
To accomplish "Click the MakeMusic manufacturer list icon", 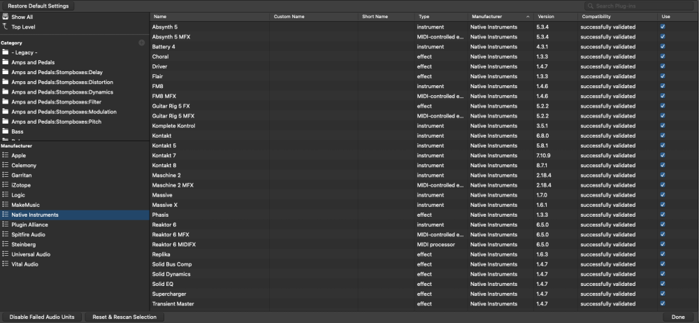I will pyautogui.click(x=6, y=205).
